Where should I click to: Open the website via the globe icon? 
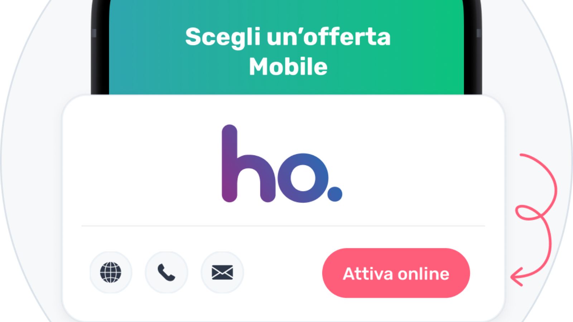coord(111,272)
